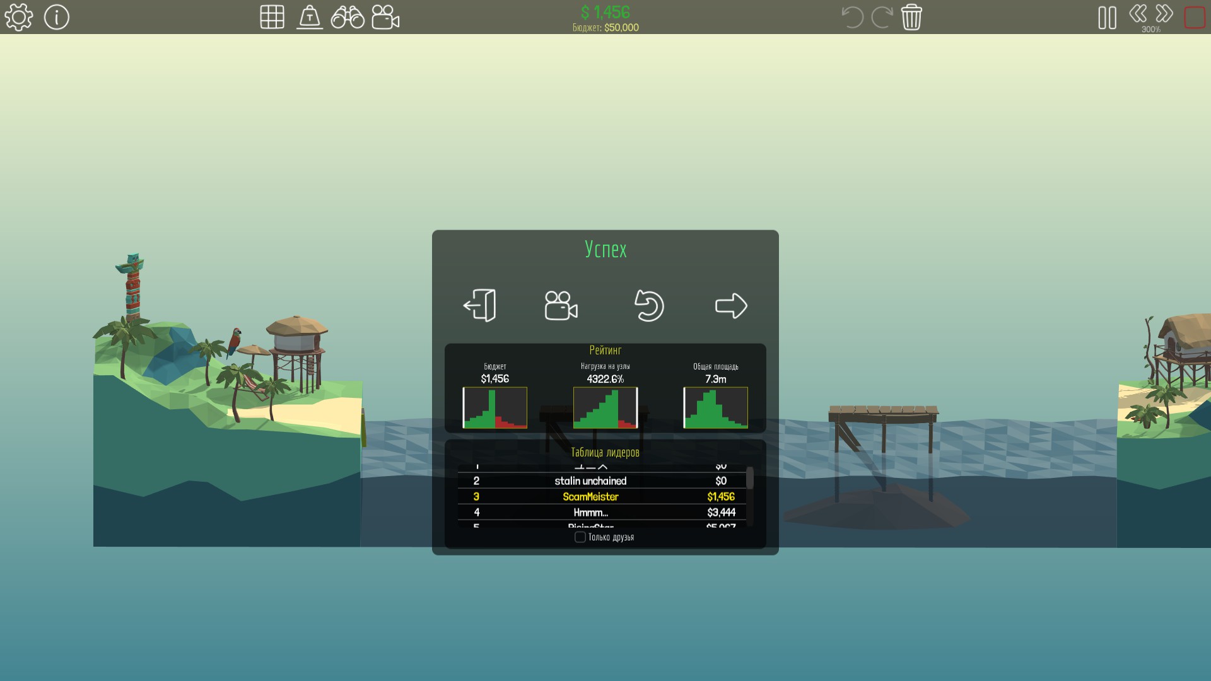Screen dimensions: 1211x681
Task: Toggle the grid display icon
Action: [272, 17]
